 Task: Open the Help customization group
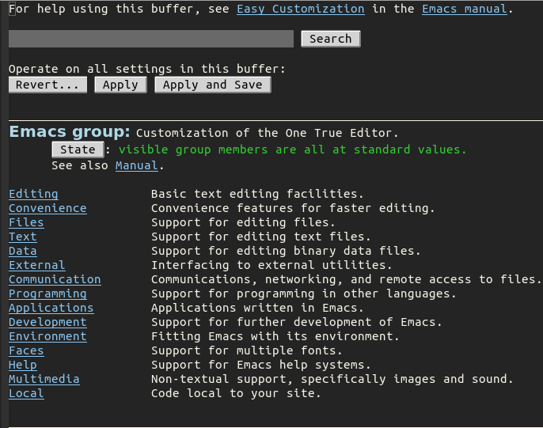click(23, 365)
